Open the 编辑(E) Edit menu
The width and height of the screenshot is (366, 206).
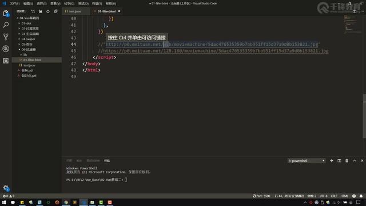click(28, 3)
